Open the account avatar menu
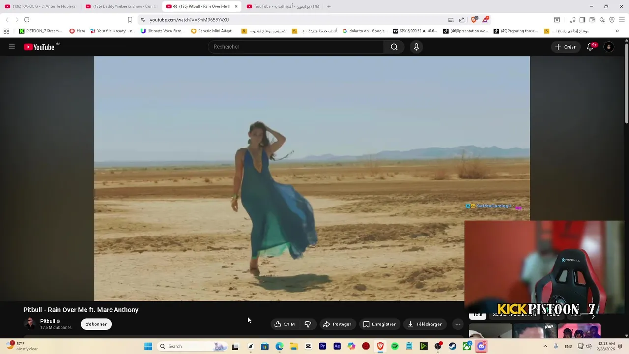629x354 pixels. 609,47
